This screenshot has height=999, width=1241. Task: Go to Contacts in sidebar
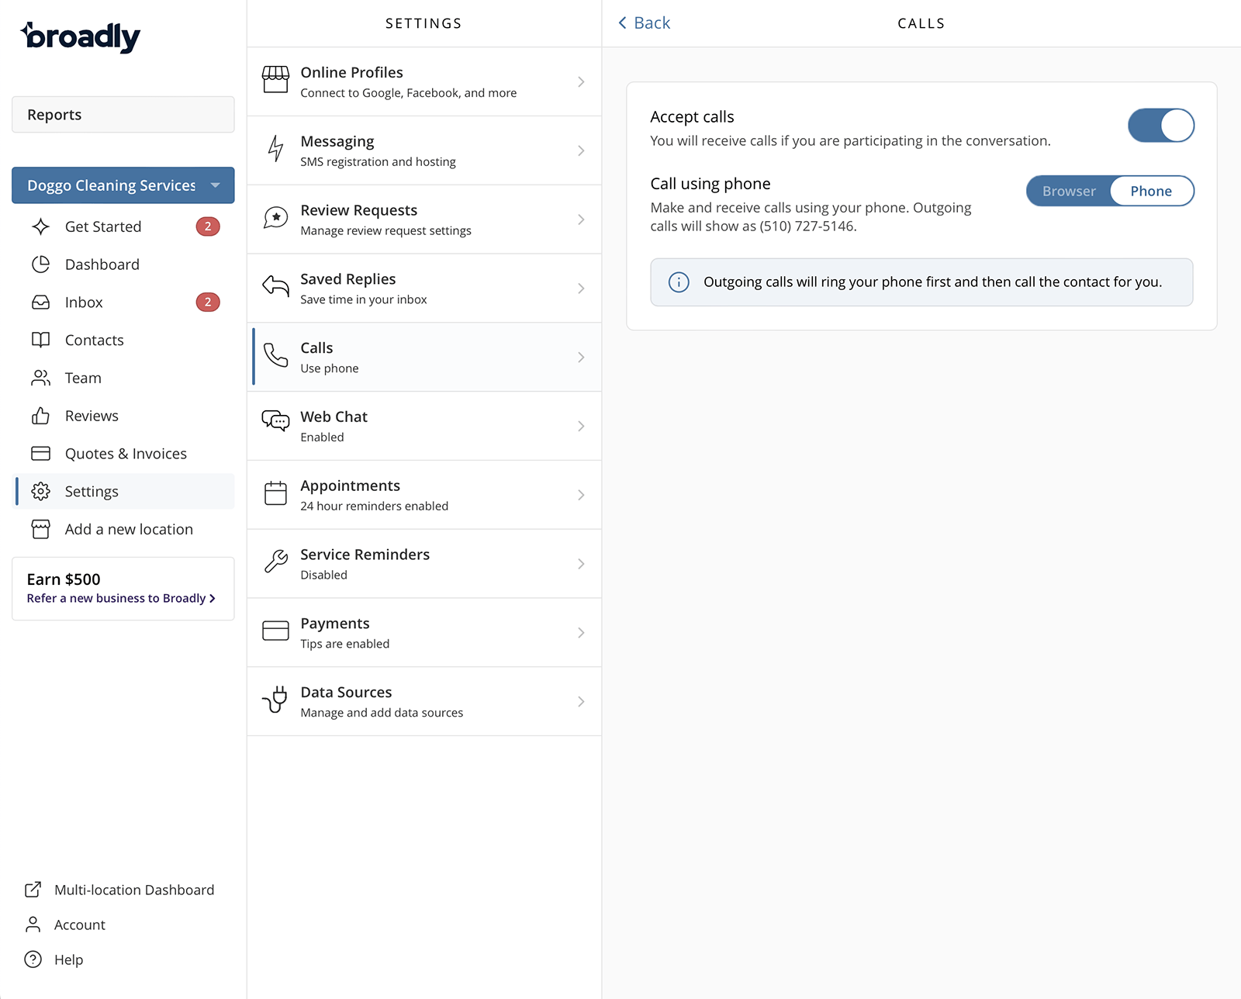pyautogui.click(x=125, y=340)
